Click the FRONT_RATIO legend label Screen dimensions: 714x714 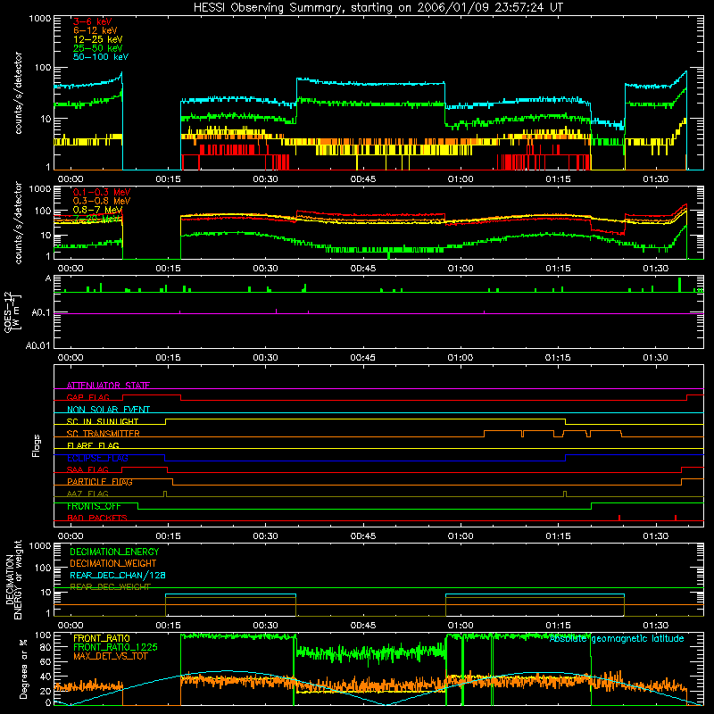click(x=102, y=638)
